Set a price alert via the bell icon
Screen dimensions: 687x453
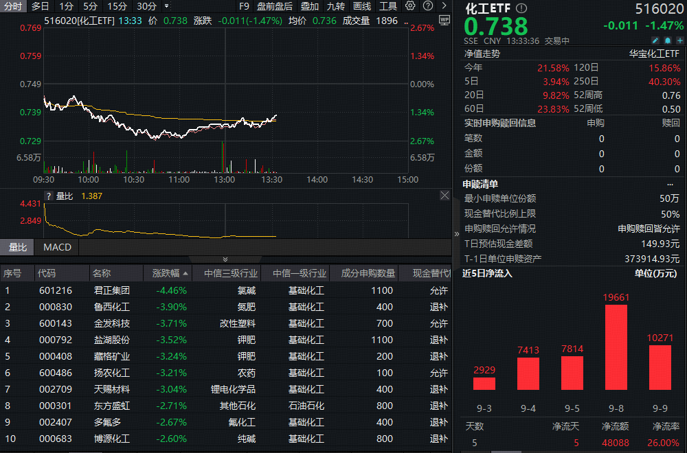pos(668,40)
